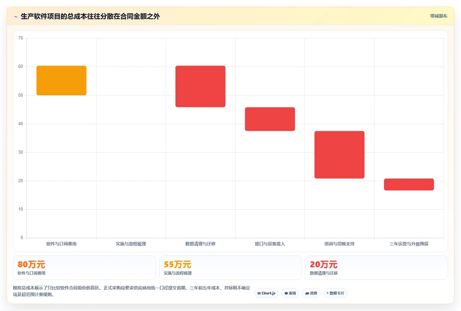Click y-axis value 70
461x311 pixels.
tap(21, 38)
